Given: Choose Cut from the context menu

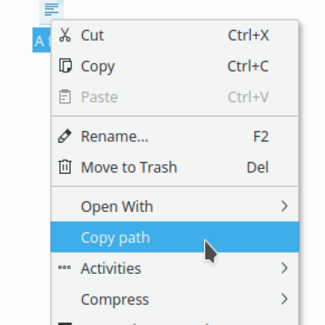Looking at the screenshot, I should click(x=175, y=35).
